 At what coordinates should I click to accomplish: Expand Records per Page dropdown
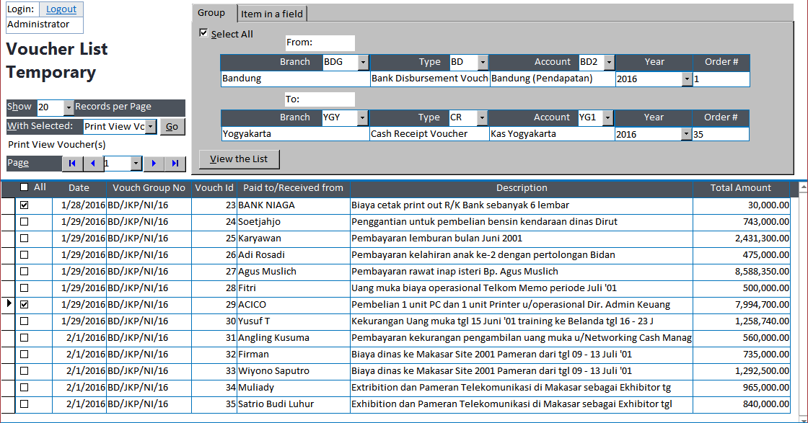(69, 107)
